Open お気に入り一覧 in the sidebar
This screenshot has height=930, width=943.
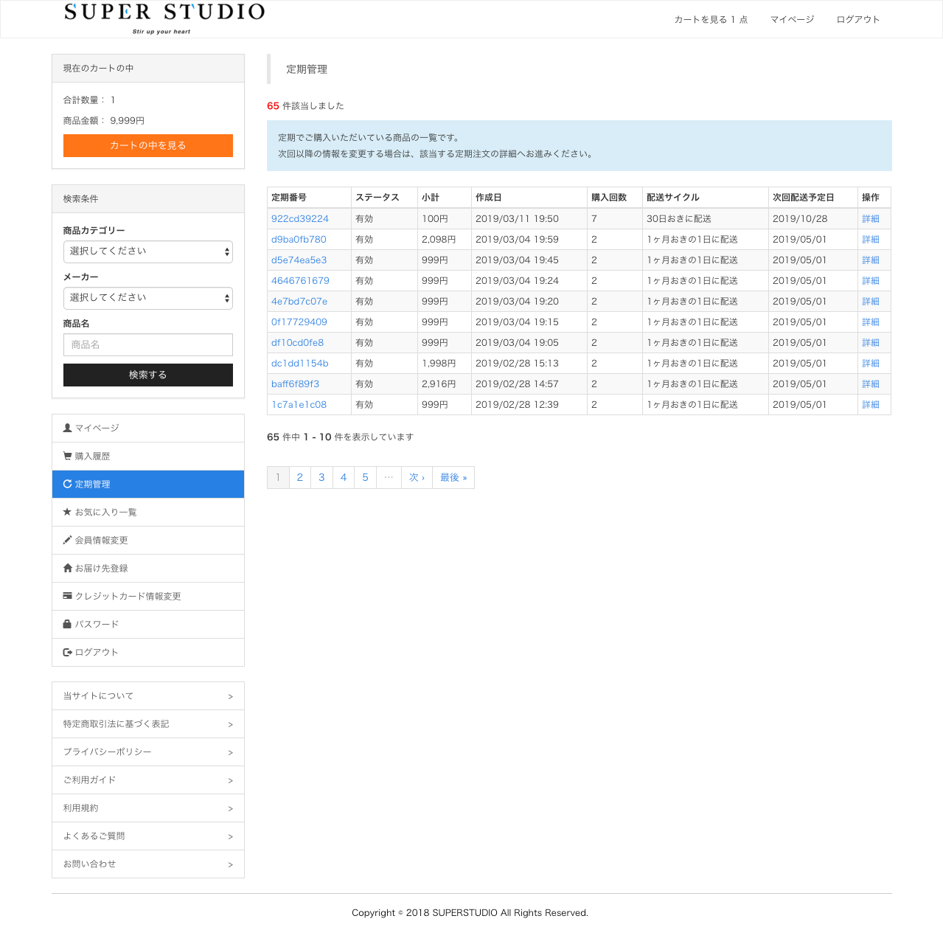[148, 513]
